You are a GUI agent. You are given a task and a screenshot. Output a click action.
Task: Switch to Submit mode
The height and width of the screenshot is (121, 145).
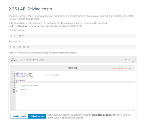(x=37, y=116)
